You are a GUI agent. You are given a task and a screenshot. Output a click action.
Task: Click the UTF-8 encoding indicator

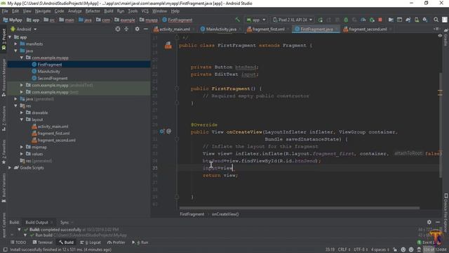coord(360,249)
